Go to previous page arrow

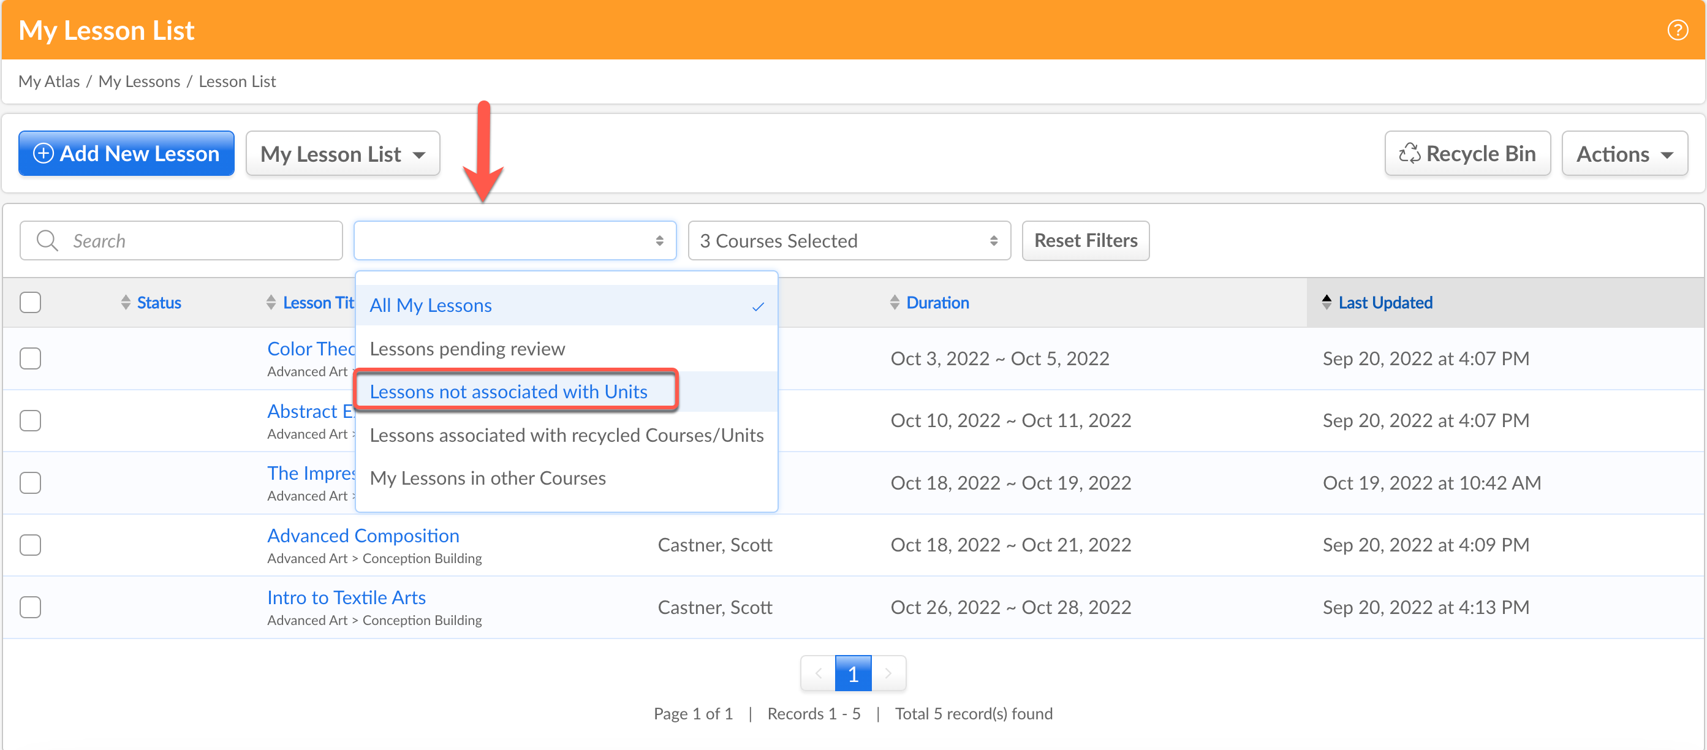[x=819, y=673]
